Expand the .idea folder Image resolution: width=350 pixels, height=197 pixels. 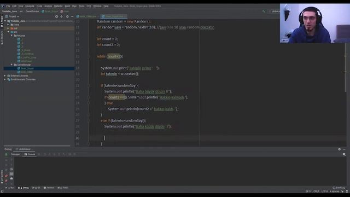pos(9,25)
